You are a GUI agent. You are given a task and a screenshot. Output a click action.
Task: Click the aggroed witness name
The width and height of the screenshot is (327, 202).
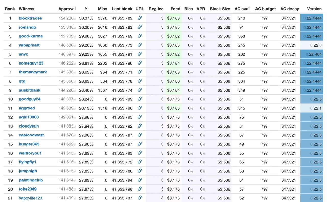[27, 108]
